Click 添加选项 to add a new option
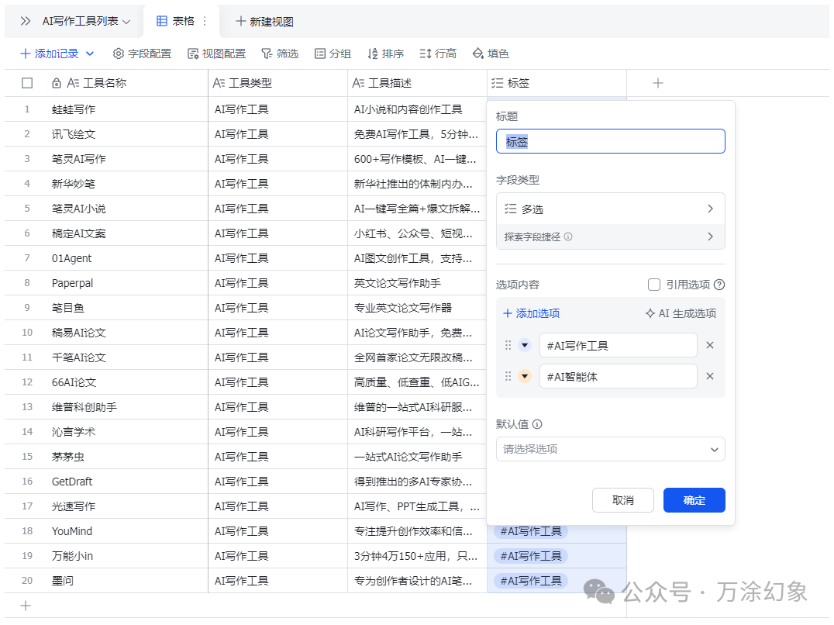Screen dimensions: 834x625 [x=531, y=313]
